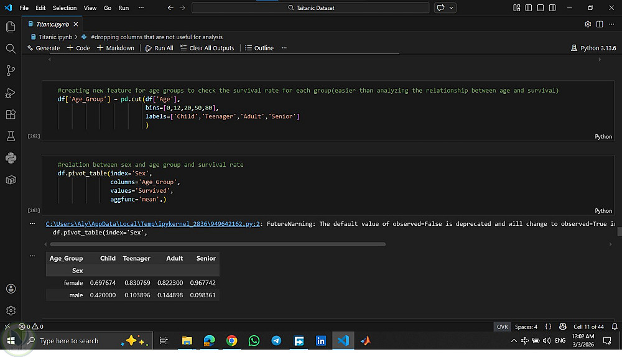Viewport: 622px width, 357px height.
Task: Open the Python 3.13.6 kernel picker
Action: click(593, 48)
